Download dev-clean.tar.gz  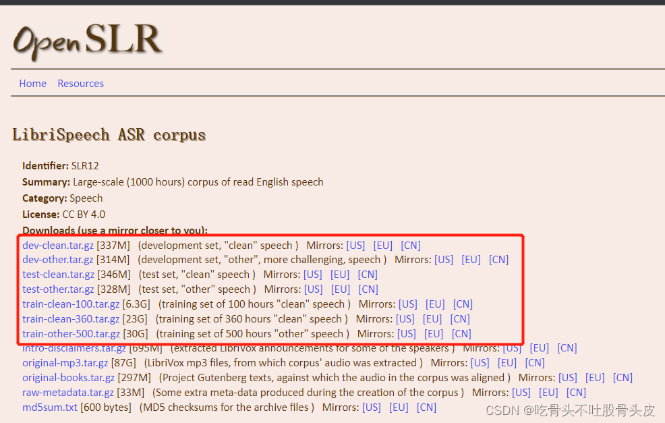[58, 245]
